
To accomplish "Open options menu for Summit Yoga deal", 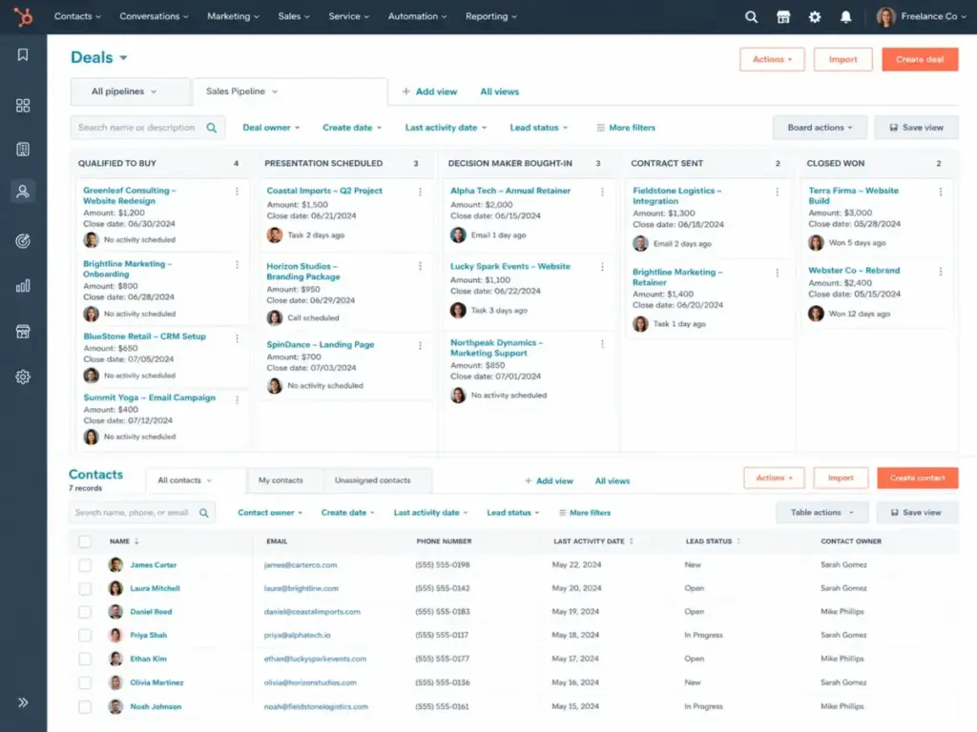I will pos(237,399).
